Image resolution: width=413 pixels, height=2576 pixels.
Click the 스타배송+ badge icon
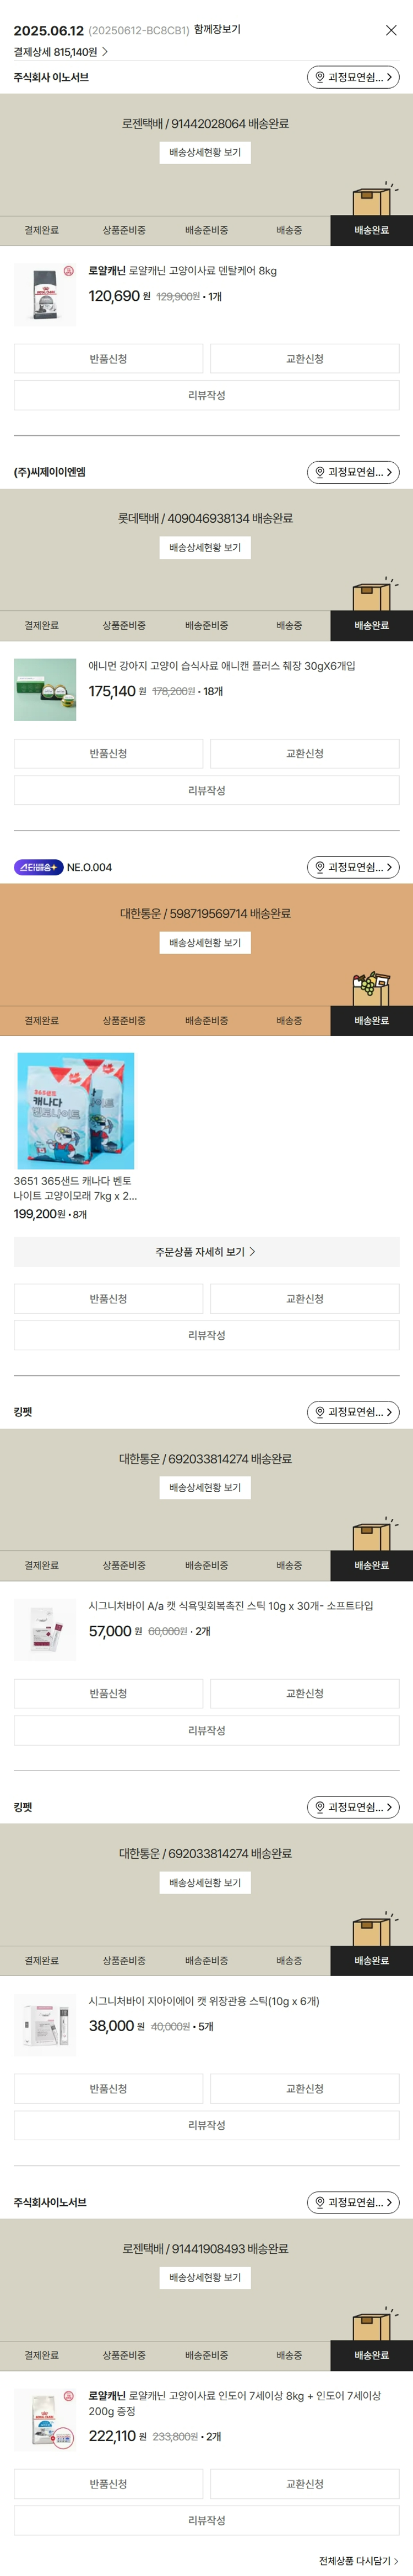(38, 867)
